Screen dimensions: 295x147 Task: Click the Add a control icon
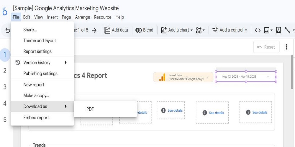coord(215,30)
